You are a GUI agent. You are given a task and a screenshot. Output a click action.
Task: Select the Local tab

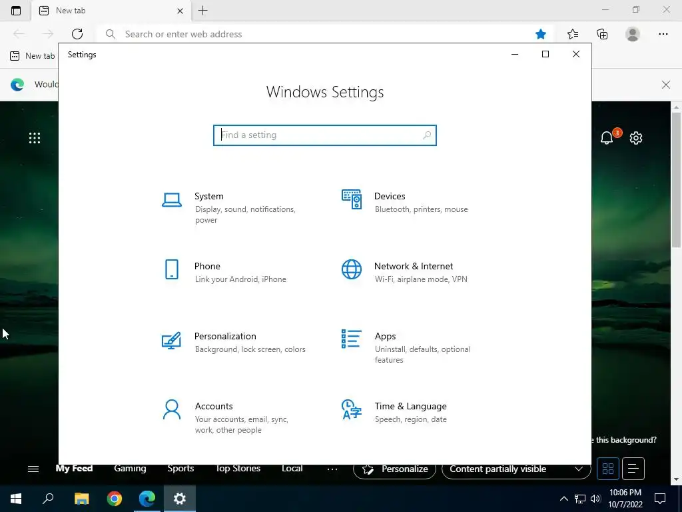pos(292,469)
